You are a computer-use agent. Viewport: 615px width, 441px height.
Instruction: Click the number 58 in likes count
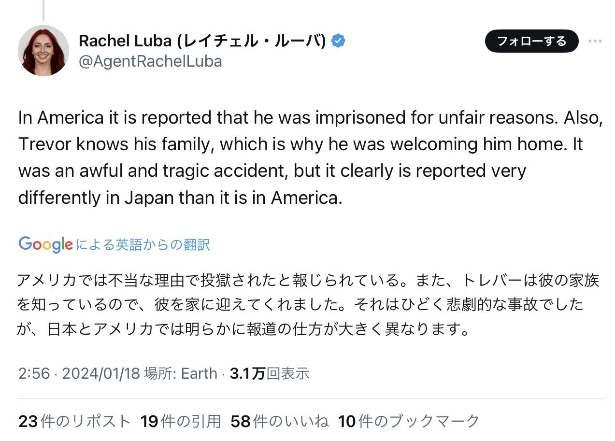(x=241, y=421)
